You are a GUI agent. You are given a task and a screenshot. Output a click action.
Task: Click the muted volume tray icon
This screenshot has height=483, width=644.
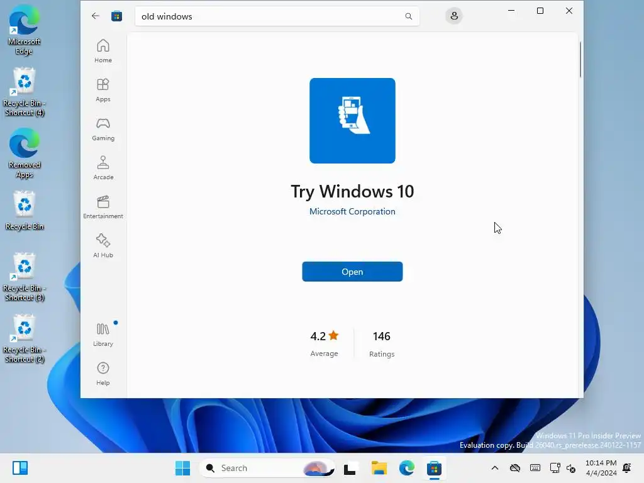click(571, 468)
